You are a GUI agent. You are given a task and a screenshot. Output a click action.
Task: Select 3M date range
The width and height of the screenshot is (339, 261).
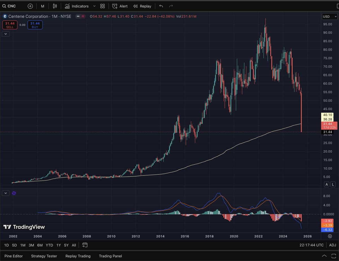[x=31, y=245]
